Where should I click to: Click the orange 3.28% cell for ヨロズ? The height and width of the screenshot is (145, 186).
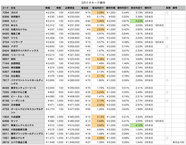coord(98,13)
